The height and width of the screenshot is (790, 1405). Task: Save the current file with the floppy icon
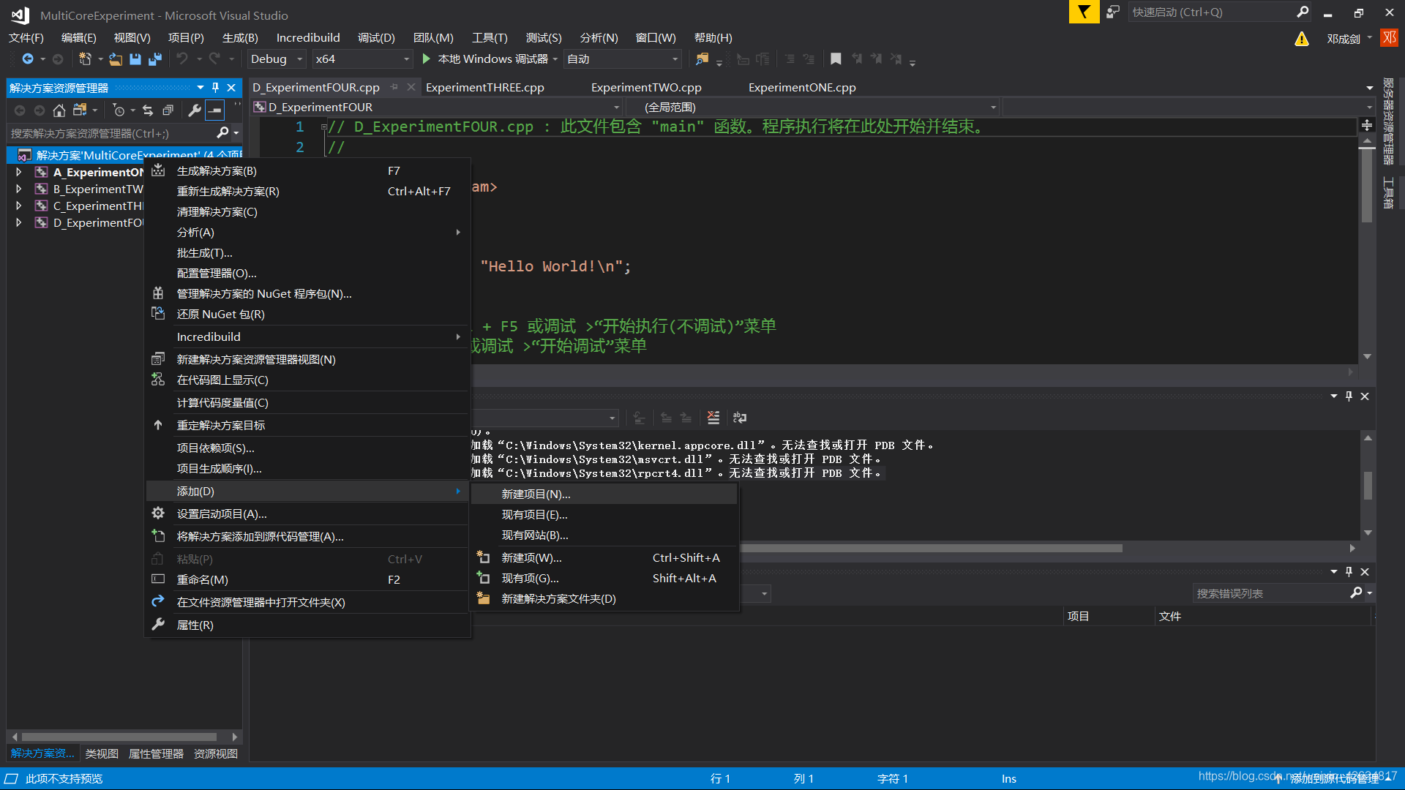click(135, 59)
